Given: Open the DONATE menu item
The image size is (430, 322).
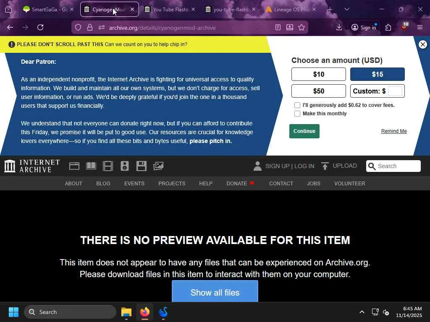Looking at the screenshot, I should point(240,184).
